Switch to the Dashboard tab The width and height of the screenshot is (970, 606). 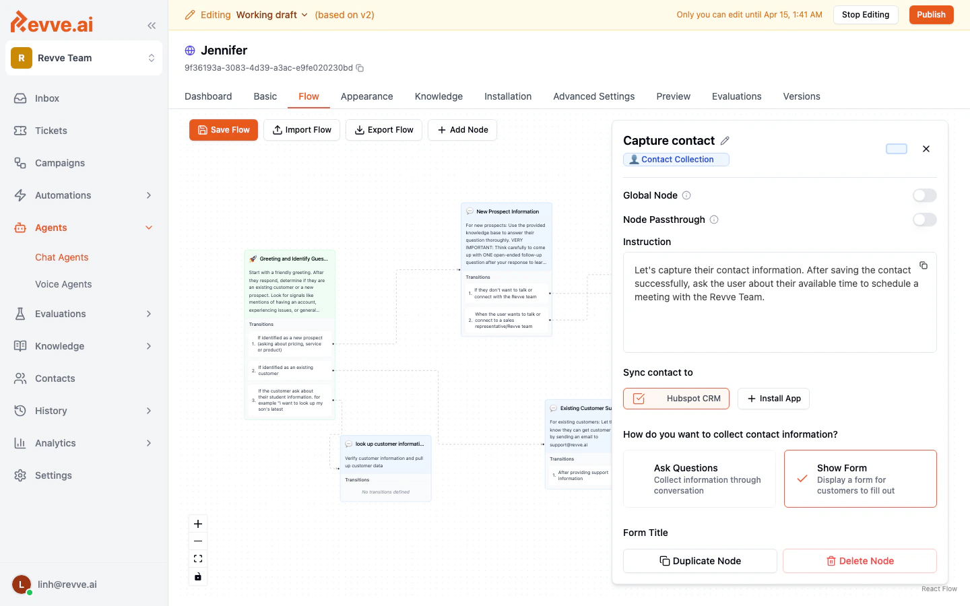(x=208, y=96)
